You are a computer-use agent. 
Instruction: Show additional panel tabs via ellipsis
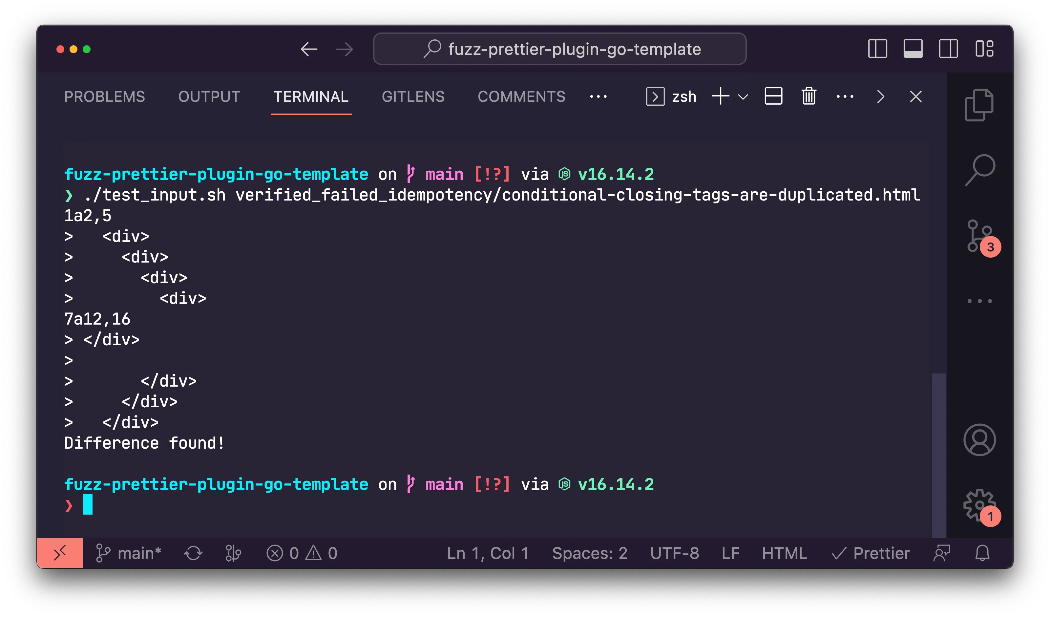pos(598,97)
